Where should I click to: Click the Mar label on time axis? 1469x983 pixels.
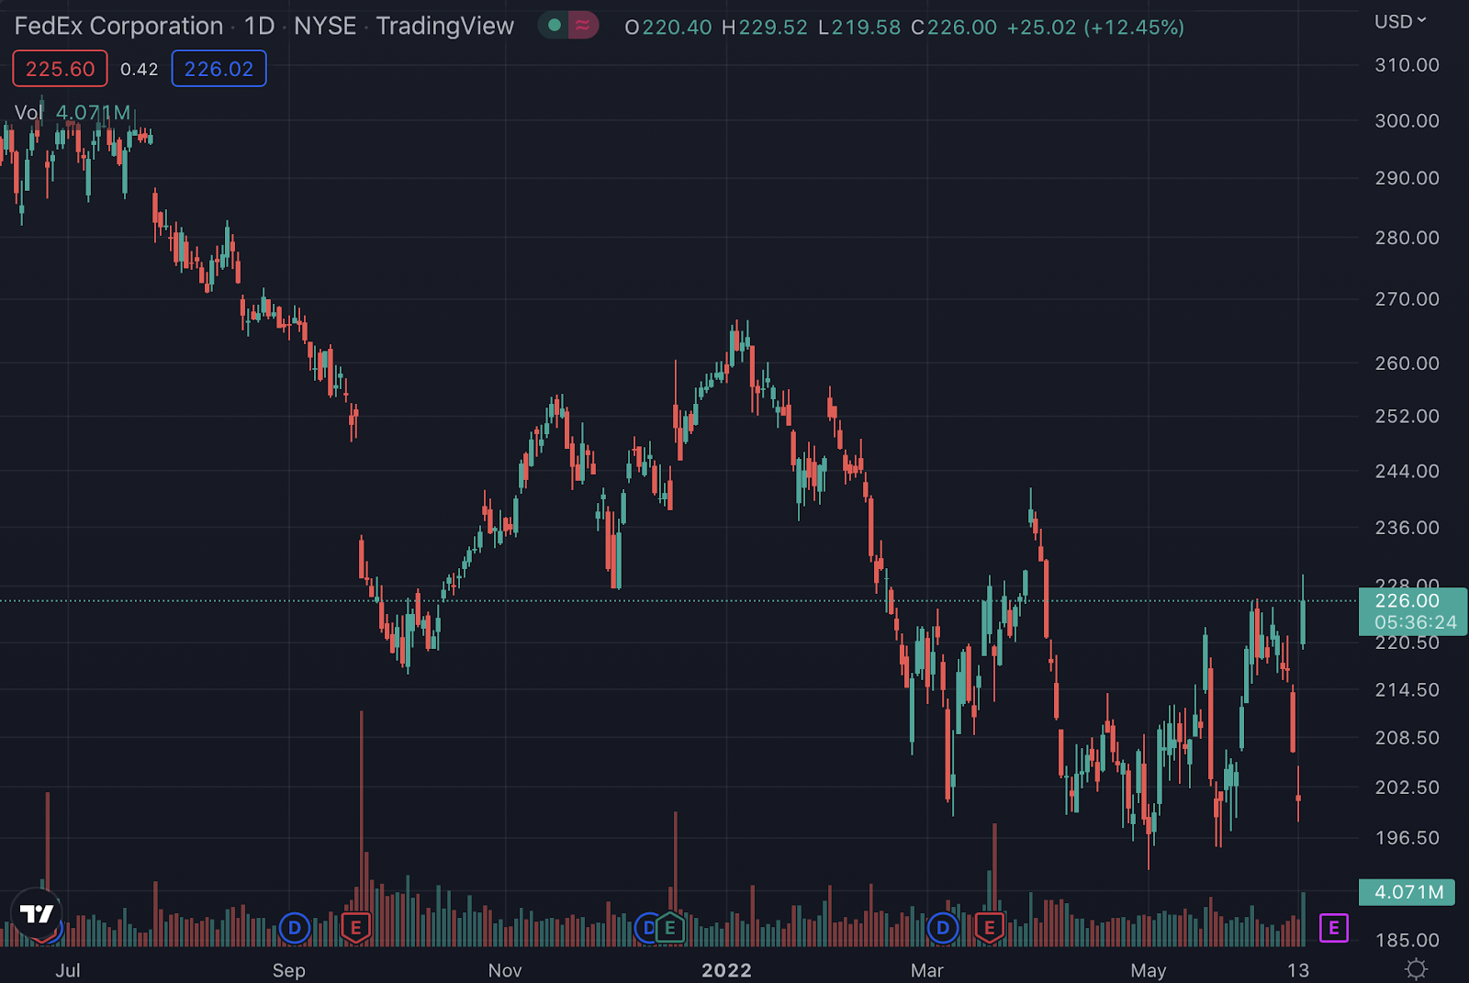coord(927,970)
